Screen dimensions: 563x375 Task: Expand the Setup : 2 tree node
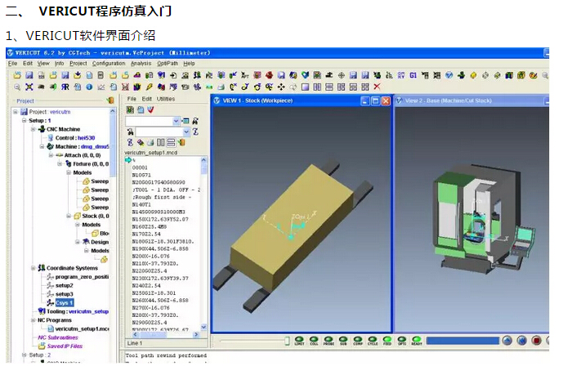[24, 355]
